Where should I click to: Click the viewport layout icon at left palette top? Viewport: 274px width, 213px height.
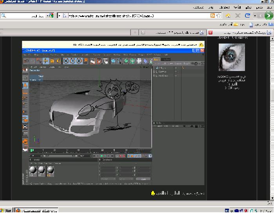coord(25,70)
